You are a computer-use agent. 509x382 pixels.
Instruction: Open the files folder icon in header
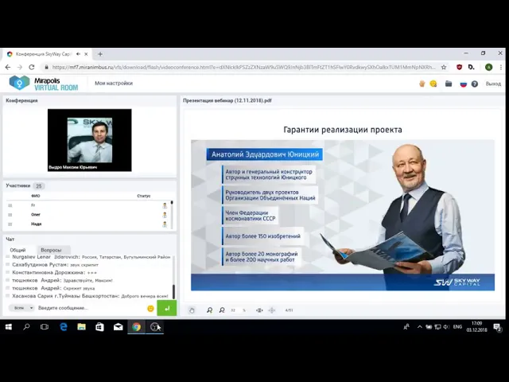pos(449,84)
